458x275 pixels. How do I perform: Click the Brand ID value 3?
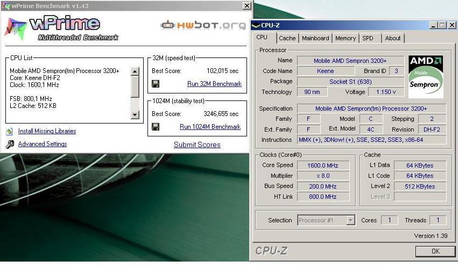396,71
